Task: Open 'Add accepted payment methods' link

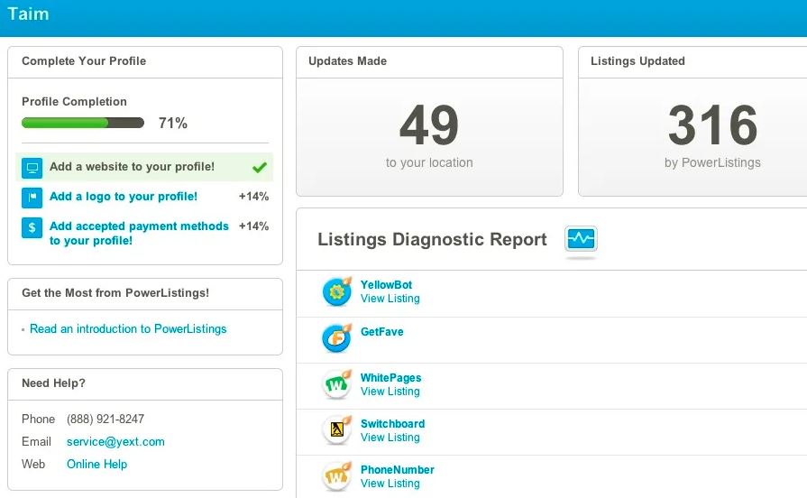Action: pyautogui.click(x=139, y=234)
